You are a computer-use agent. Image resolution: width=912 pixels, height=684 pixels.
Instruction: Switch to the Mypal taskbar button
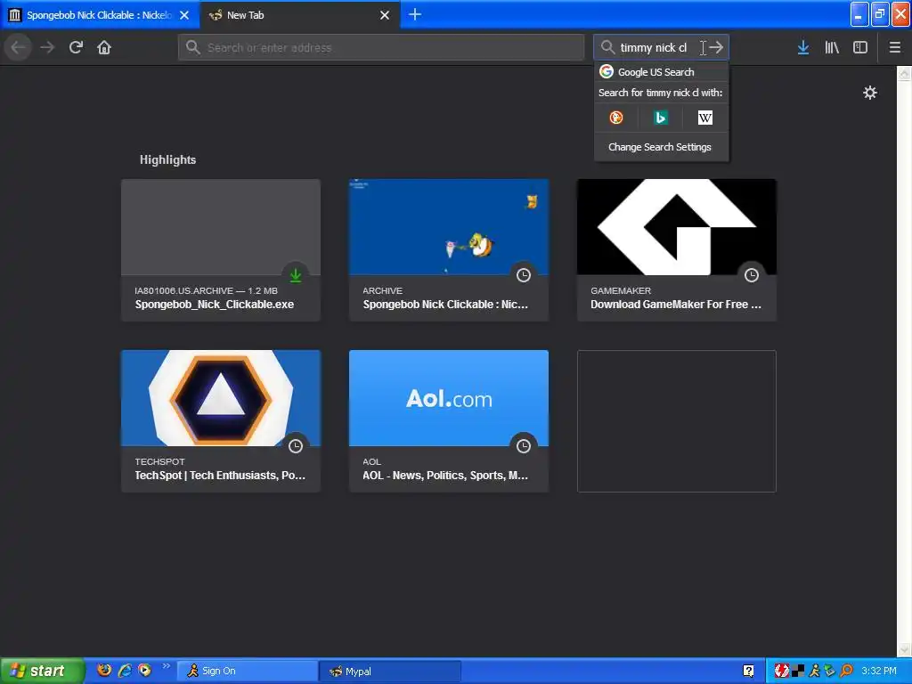(390, 672)
